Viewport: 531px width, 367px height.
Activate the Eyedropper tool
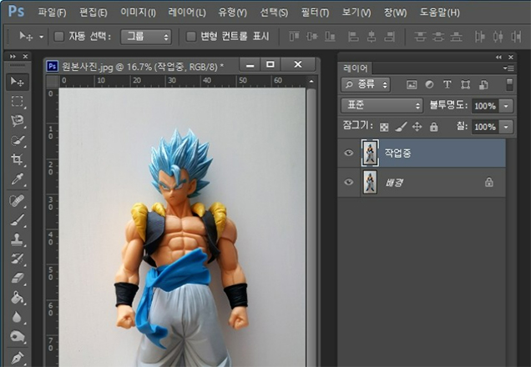point(17,179)
